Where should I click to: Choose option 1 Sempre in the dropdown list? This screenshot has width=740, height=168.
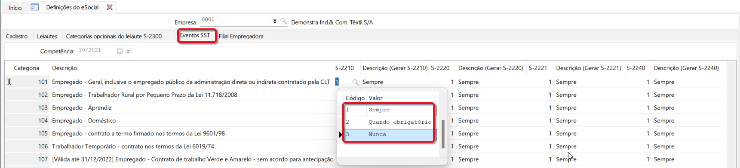click(390, 110)
